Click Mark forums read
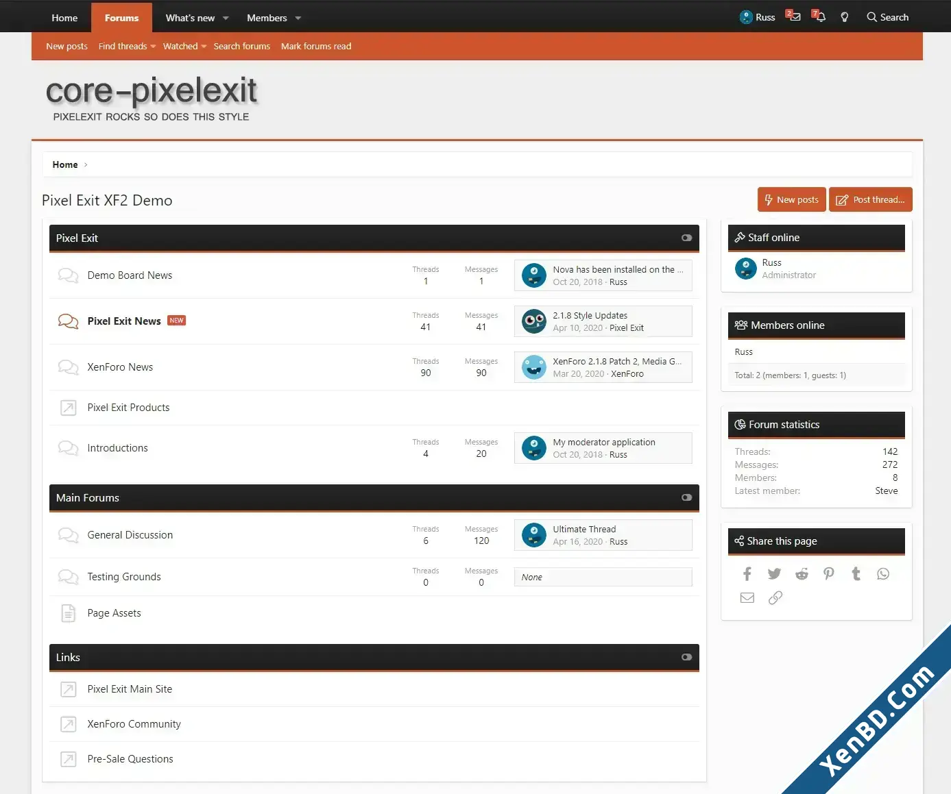The height and width of the screenshot is (794, 951). 316,46
